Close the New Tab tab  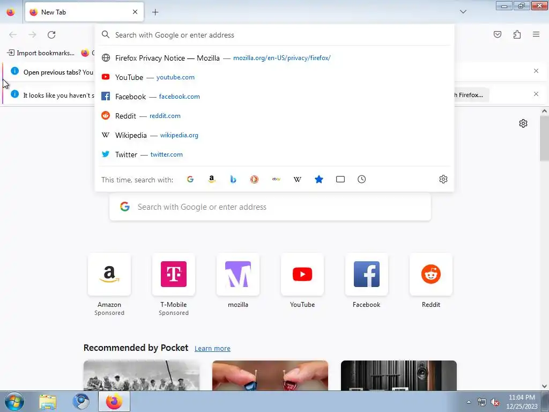135,12
